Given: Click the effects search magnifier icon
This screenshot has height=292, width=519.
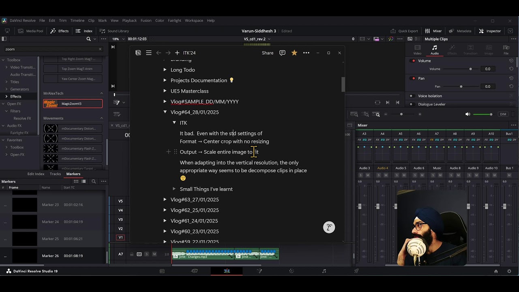Looking at the screenshot, I should point(88,39).
